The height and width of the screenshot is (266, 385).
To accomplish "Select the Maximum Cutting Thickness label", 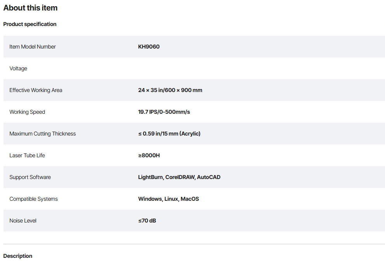I will 43,134.
